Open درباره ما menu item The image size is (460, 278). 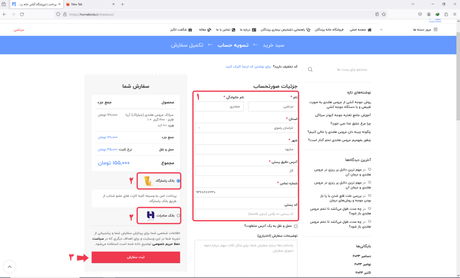tap(248, 30)
